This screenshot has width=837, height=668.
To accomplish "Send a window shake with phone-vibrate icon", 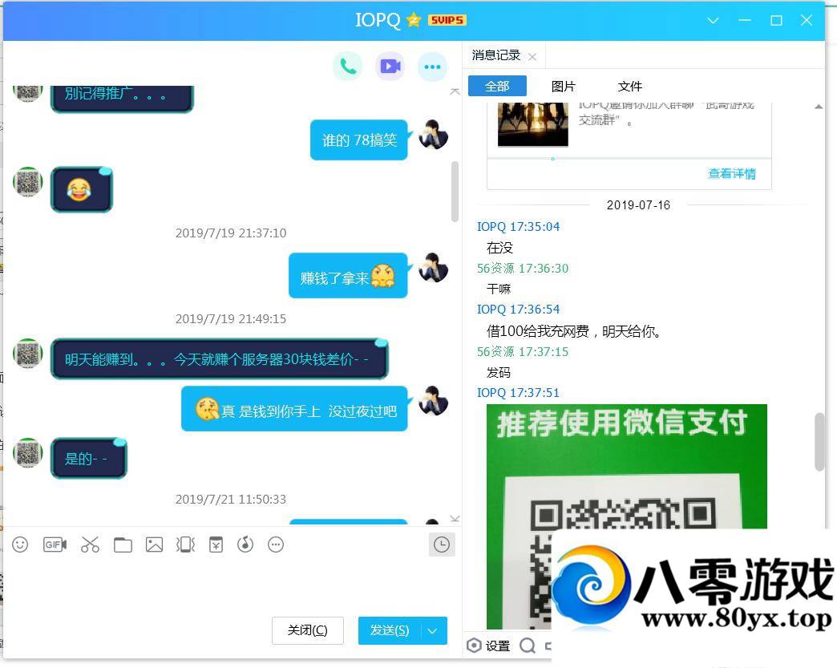I will [185, 545].
